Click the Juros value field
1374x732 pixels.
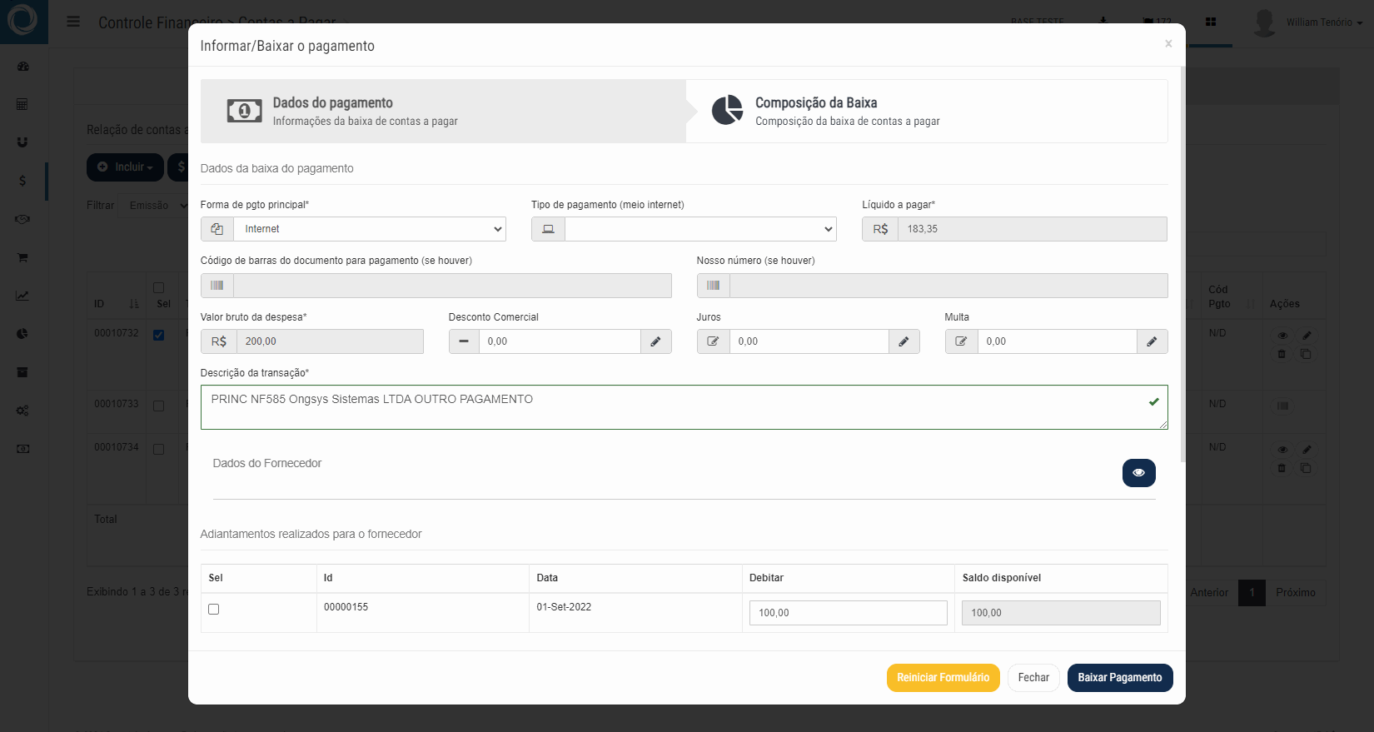point(809,341)
